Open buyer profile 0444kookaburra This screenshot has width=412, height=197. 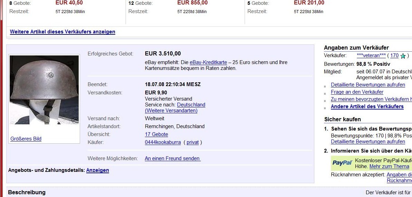163,142
